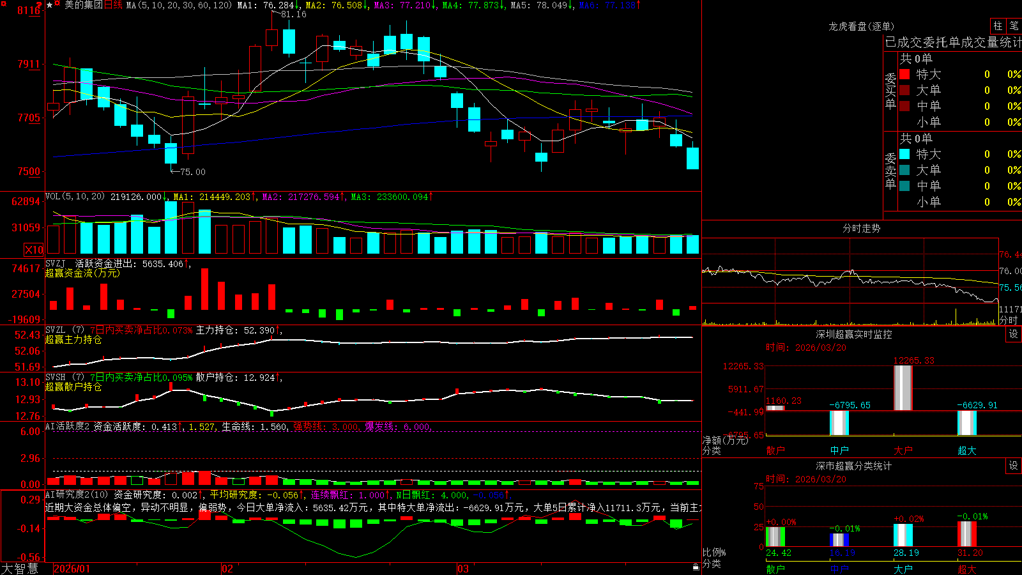Click the dark red 大单 buy-order swatch

click(x=904, y=90)
